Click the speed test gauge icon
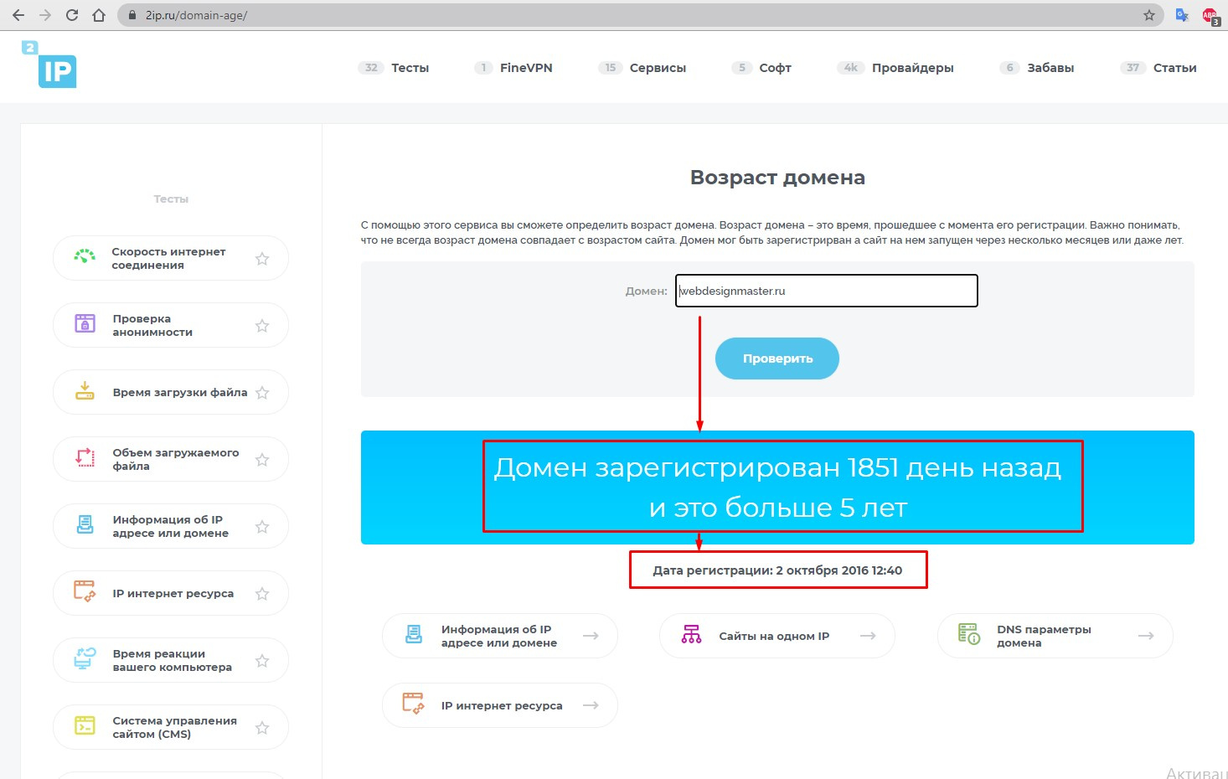This screenshot has height=779, width=1228. tap(85, 257)
